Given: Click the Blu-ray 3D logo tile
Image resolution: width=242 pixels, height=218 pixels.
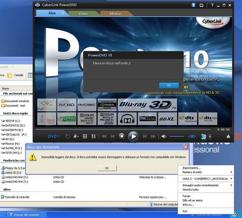Looking at the screenshot, I should point(147,105).
